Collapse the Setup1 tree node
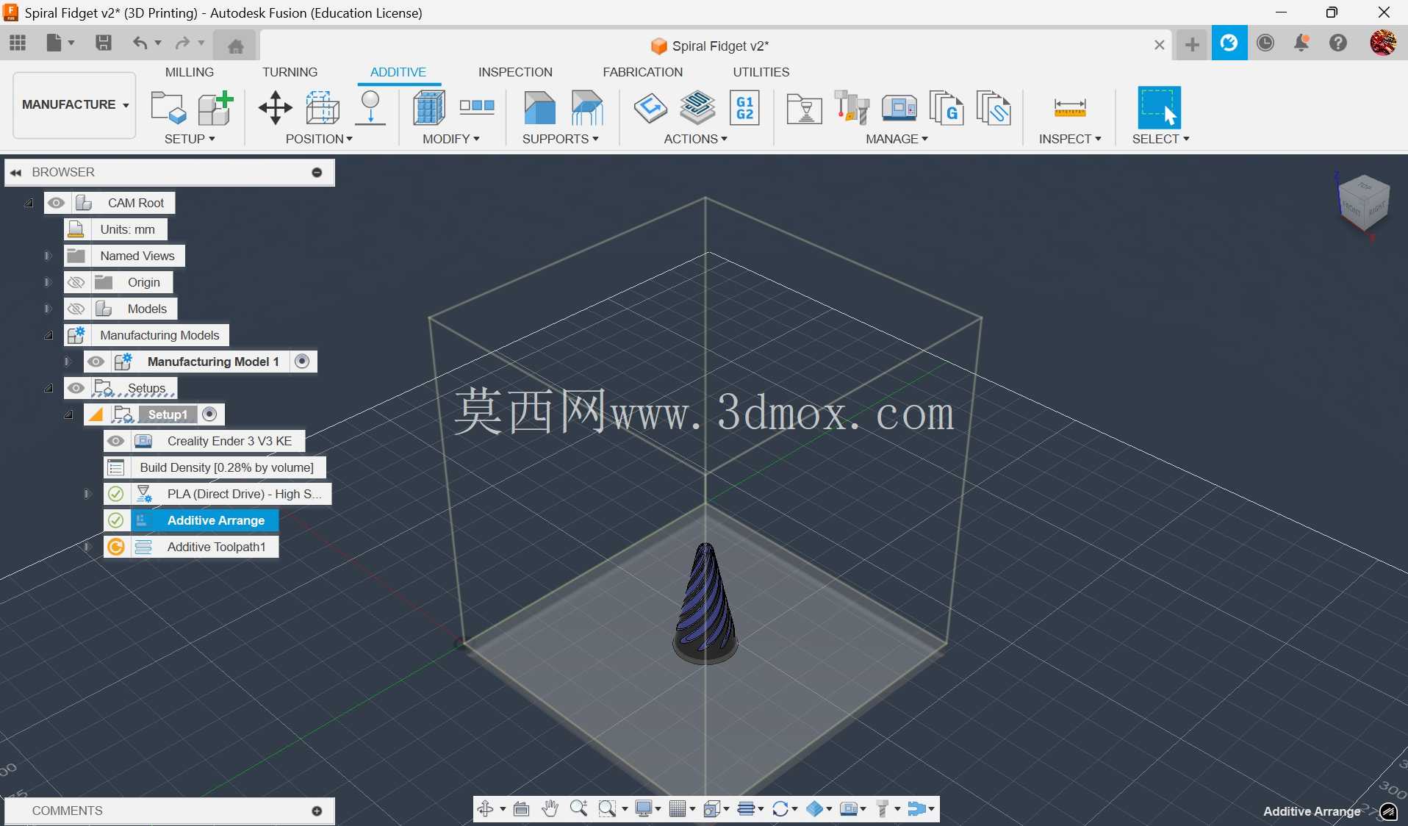This screenshot has width=1408, height=826. [x=68, y=415]
